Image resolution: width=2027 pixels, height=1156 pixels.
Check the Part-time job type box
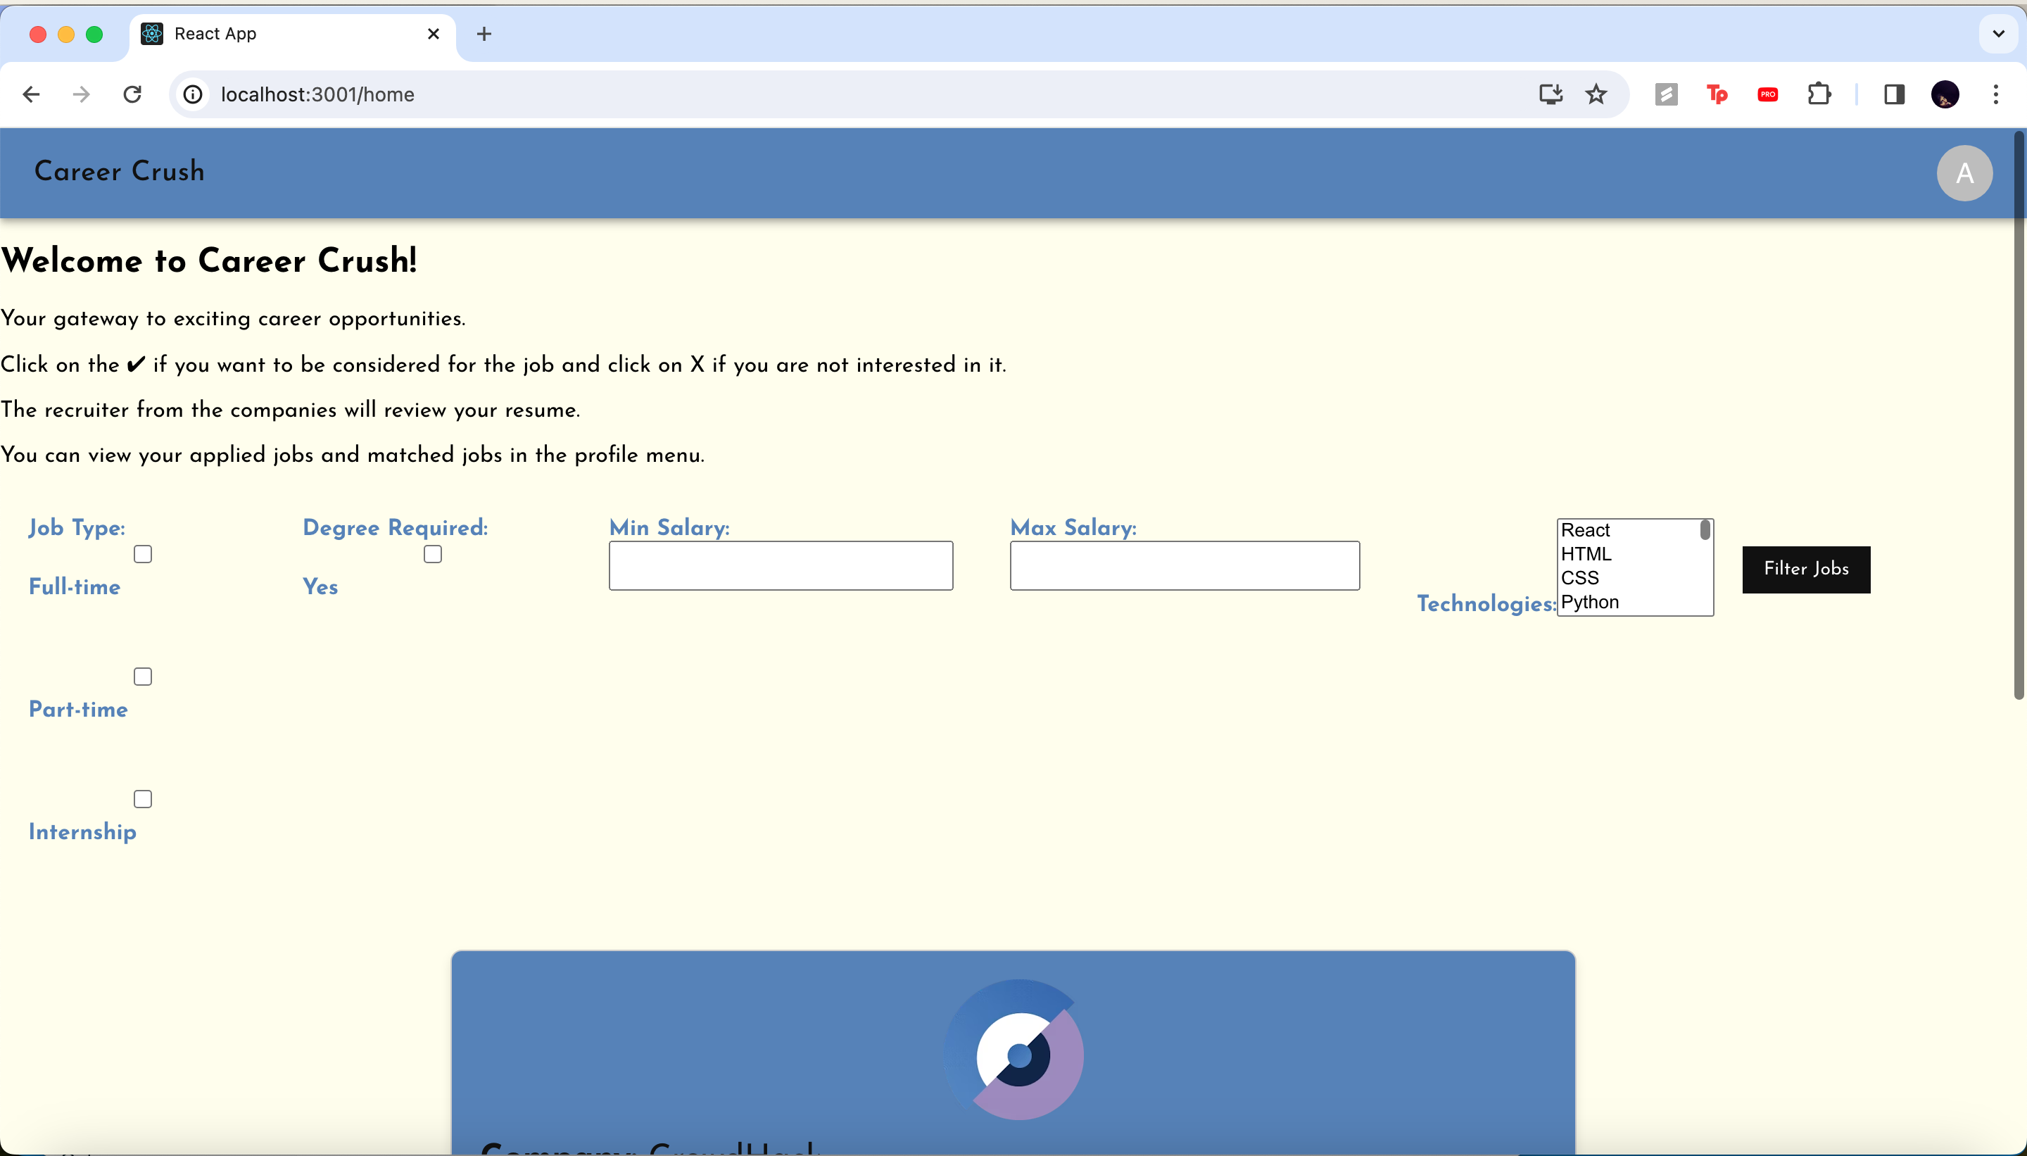click(143, 677)
